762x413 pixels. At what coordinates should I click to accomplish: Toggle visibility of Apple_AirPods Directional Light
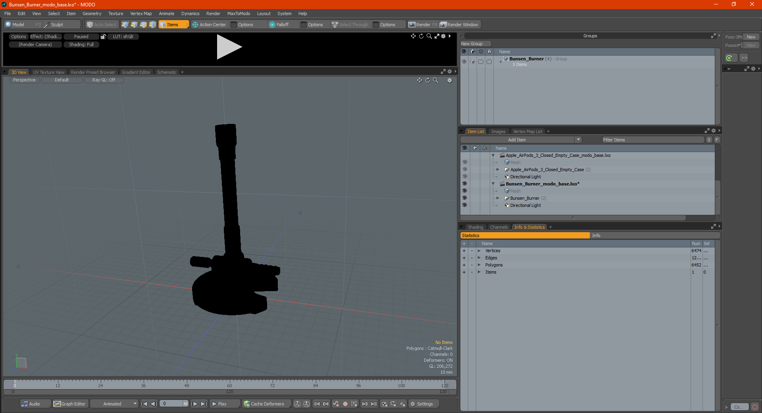tap(465, 177)
